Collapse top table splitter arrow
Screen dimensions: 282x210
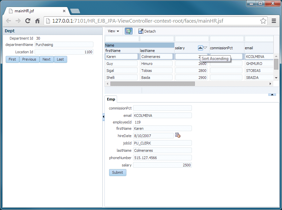point(272,95)
